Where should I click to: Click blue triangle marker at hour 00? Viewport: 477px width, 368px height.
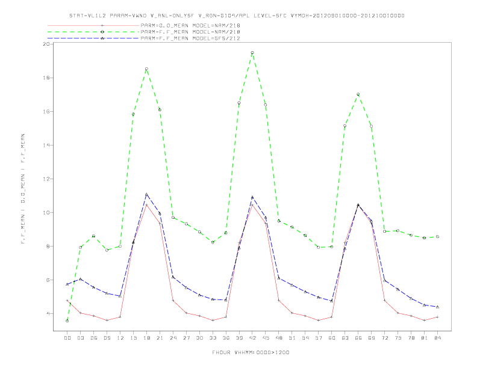(x=67, y=284)
